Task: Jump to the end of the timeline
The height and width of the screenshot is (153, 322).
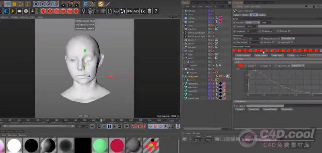Action: [127, 126]
